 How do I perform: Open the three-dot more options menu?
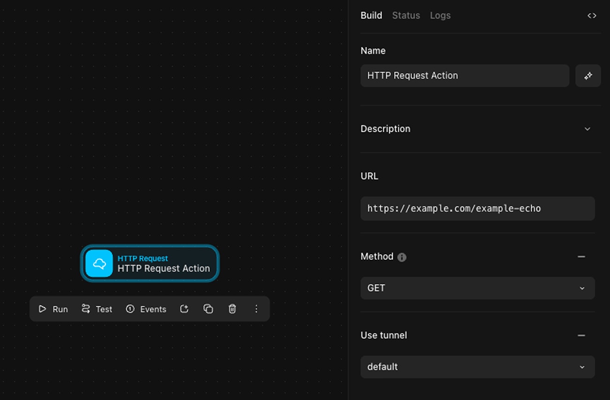(x=256, y=309)
